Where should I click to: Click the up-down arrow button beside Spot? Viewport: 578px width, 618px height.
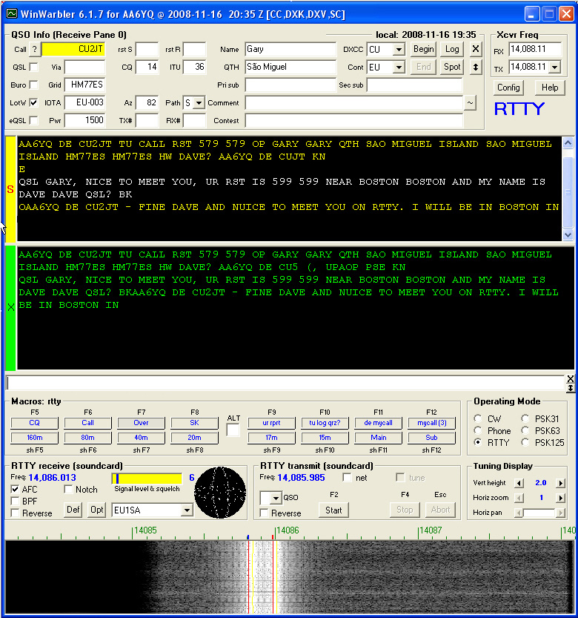[476, 67]
